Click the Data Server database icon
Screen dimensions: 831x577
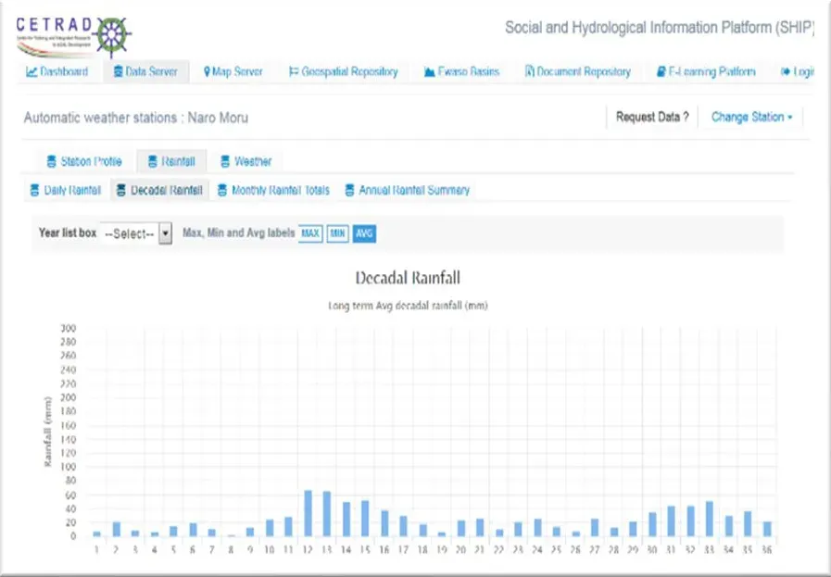pyautogui.click(x=118, y=71)
